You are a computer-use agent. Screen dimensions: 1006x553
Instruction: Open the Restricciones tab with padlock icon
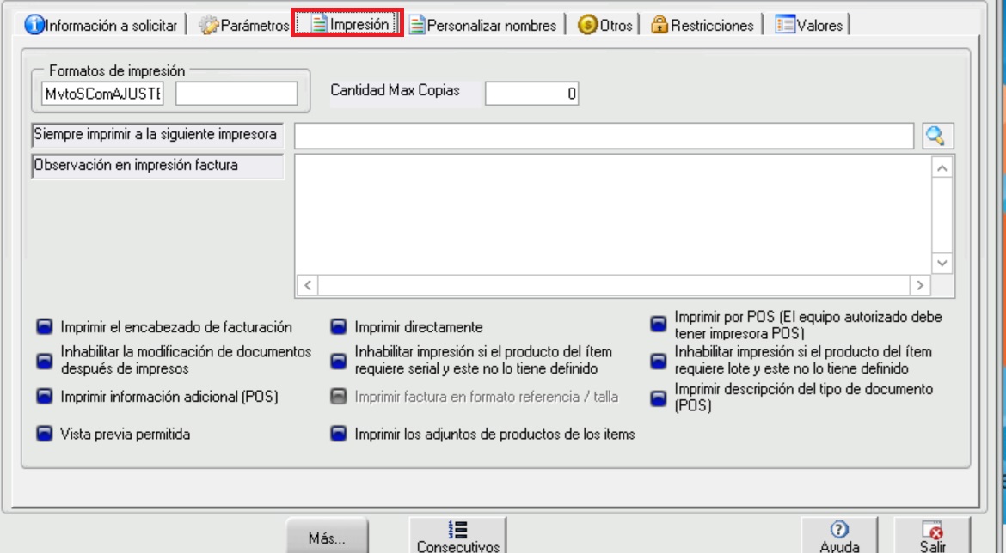pyautogui.click(x=702, y=26)
